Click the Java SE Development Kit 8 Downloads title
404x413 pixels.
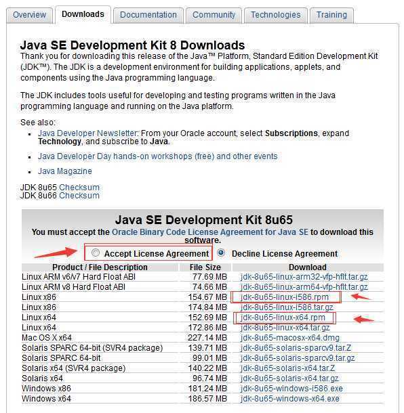point(133,45)
